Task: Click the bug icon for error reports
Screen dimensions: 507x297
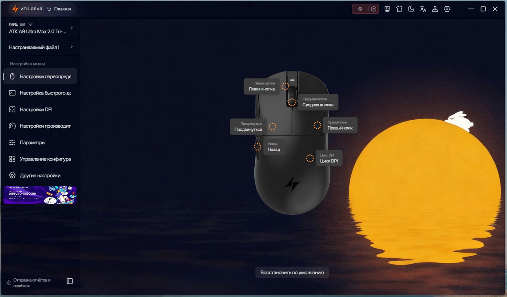Action: [8, 283]
